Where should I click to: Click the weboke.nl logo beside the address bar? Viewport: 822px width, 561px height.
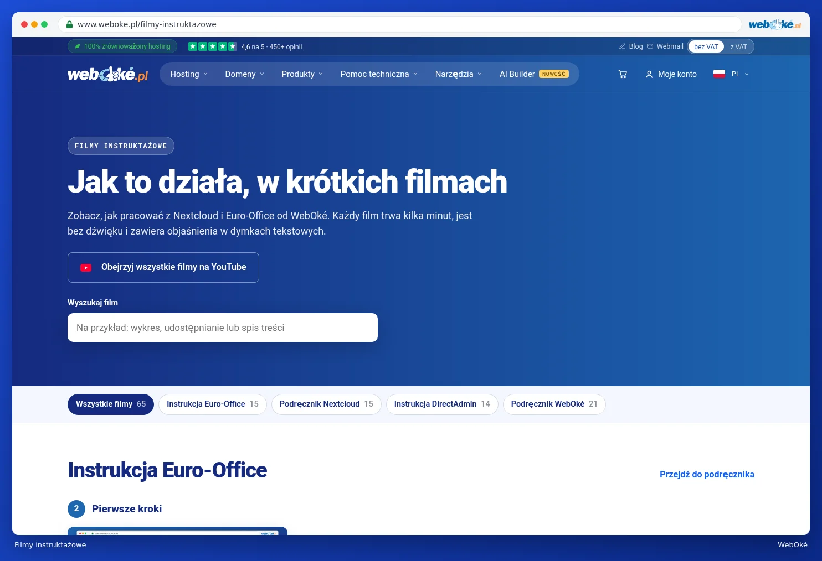click(775, 24)
